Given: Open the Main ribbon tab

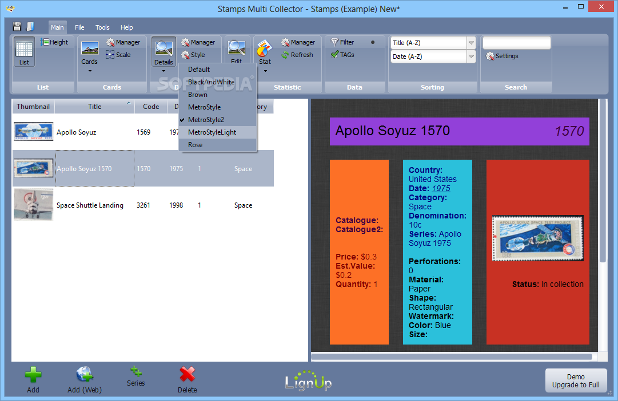Looking at the screenshot, I should 57,27.
